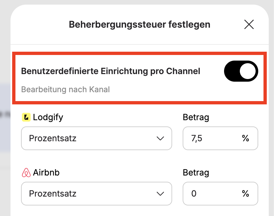This screenshot has height=216, width=274.
Task: Select the Airbnb channel label
Action: pyautogui.click(x=46, y=173)
